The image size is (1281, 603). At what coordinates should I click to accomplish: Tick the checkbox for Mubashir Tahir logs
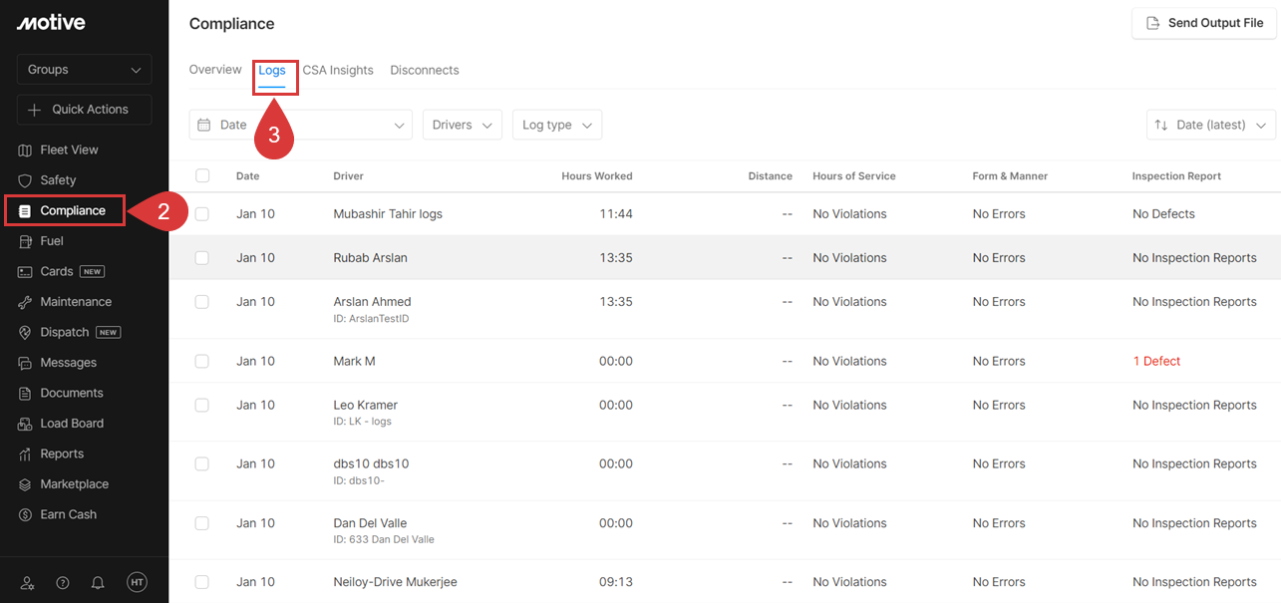click(202, 214)
